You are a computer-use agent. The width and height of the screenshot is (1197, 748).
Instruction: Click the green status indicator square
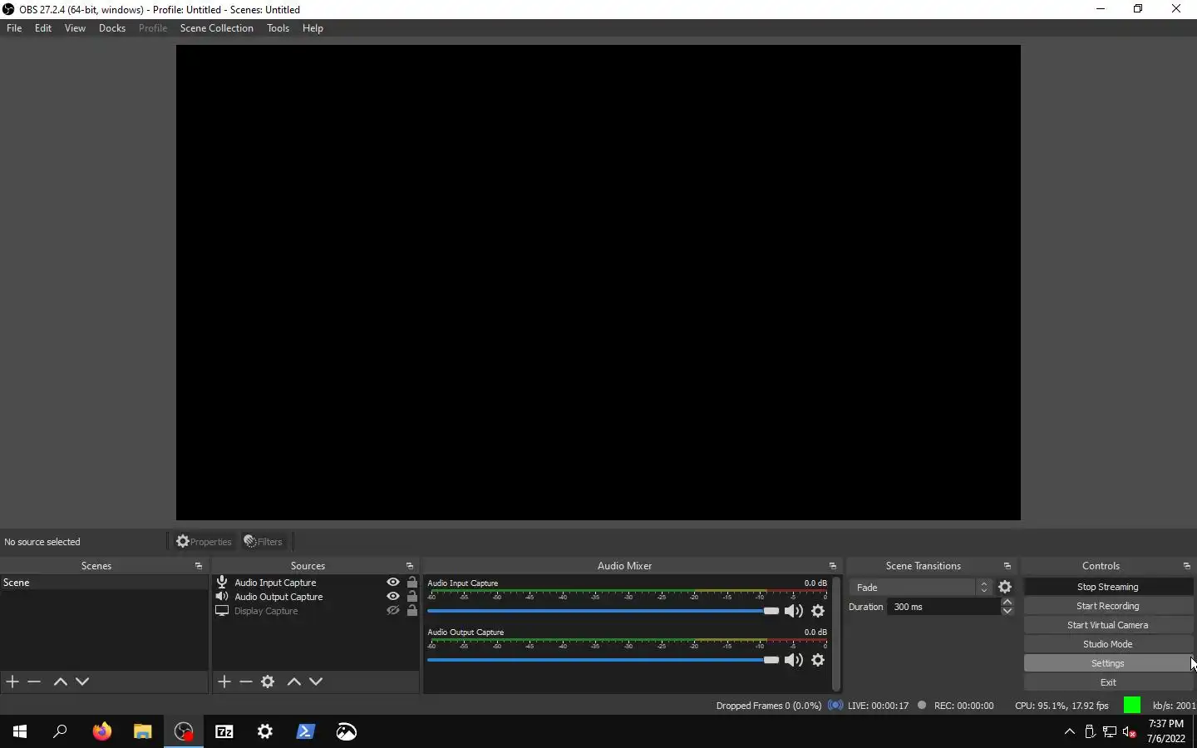coord(1132,705)
